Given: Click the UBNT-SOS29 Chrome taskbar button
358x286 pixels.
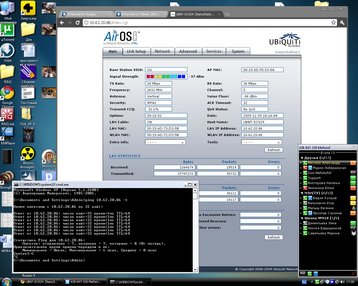Looking at the screenshot, I should click(x=40, y=282).
